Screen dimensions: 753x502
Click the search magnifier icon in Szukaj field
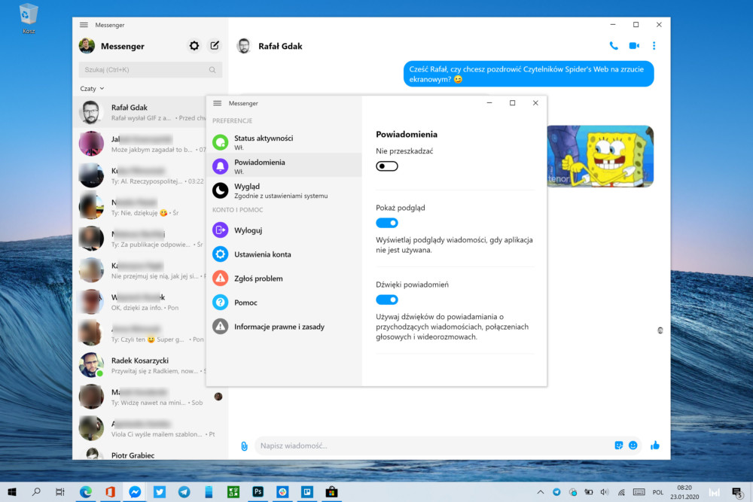click(x=212, y=69)
